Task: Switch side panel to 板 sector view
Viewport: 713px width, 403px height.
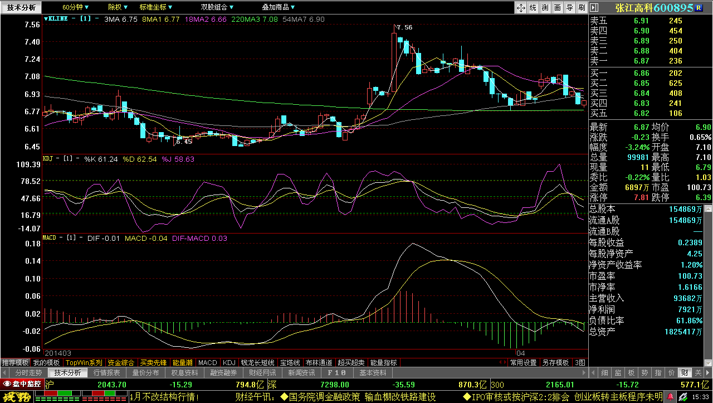Action: point(631,373)
